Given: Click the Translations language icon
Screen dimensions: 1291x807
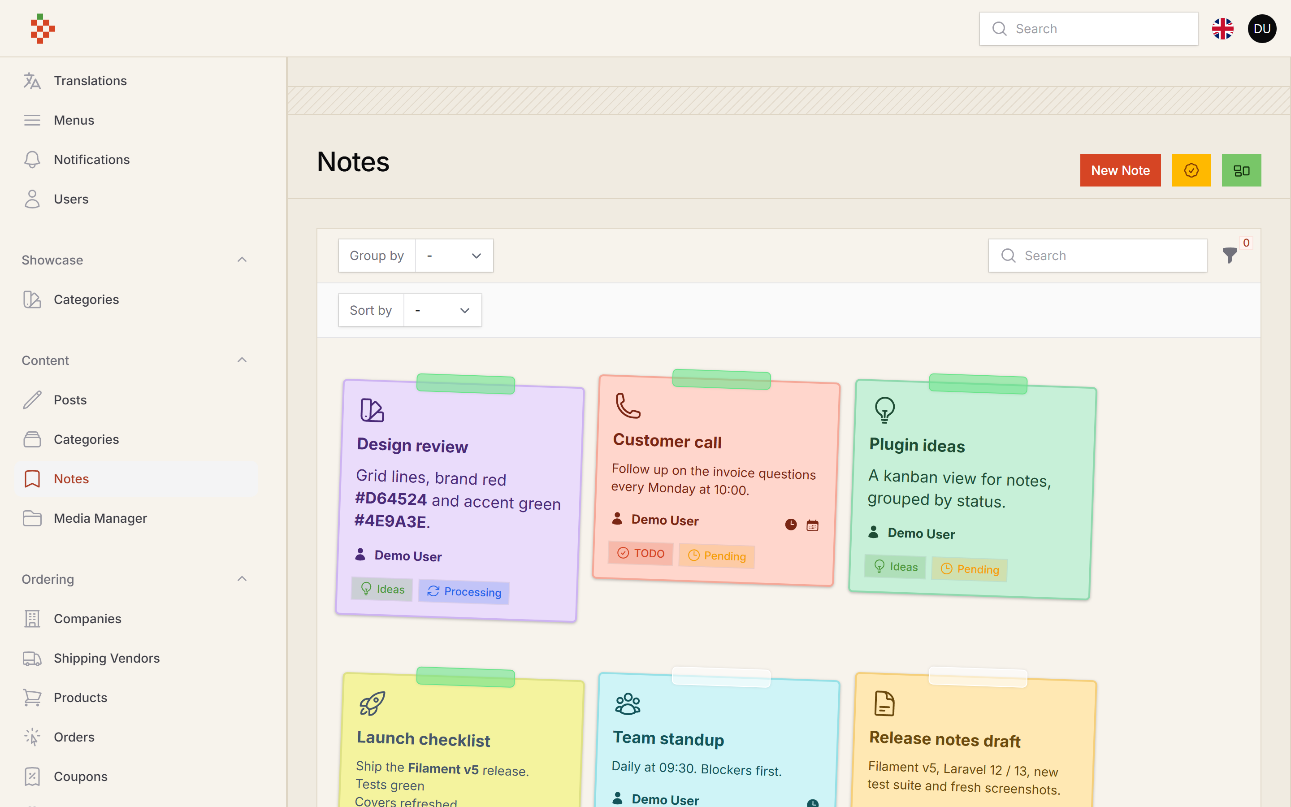Looking at the screenshot, I should [x=32, y=81].
